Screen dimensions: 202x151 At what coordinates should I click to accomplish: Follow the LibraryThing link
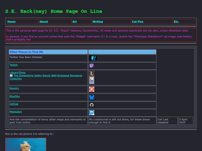pyautogui.click(x=17, y=72)
